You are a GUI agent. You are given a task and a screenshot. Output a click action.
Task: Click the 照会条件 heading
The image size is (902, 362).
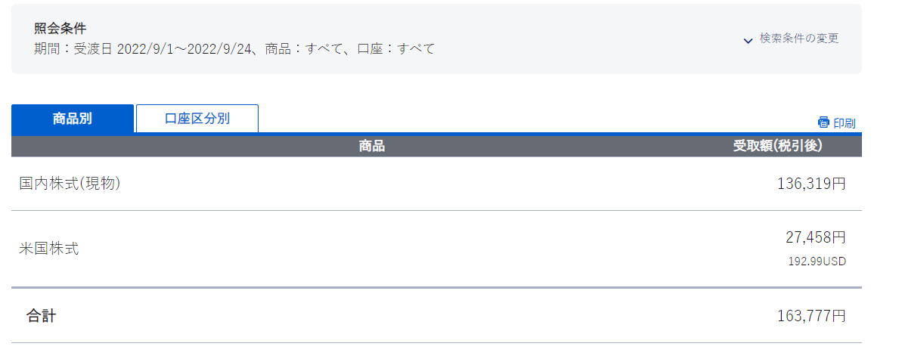(60, 27)
